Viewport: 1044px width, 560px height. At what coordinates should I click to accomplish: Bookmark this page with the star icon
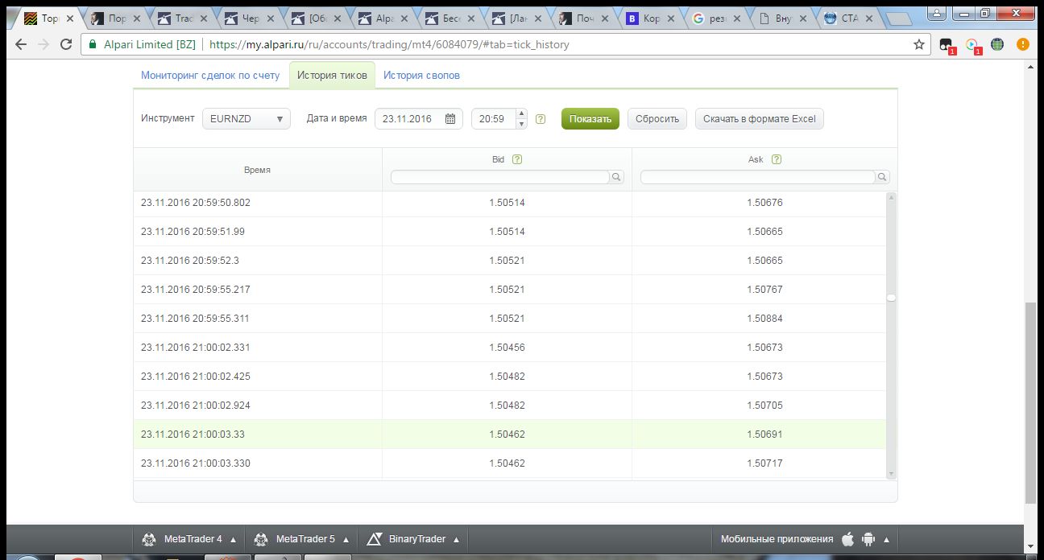[x=918, y=45]
